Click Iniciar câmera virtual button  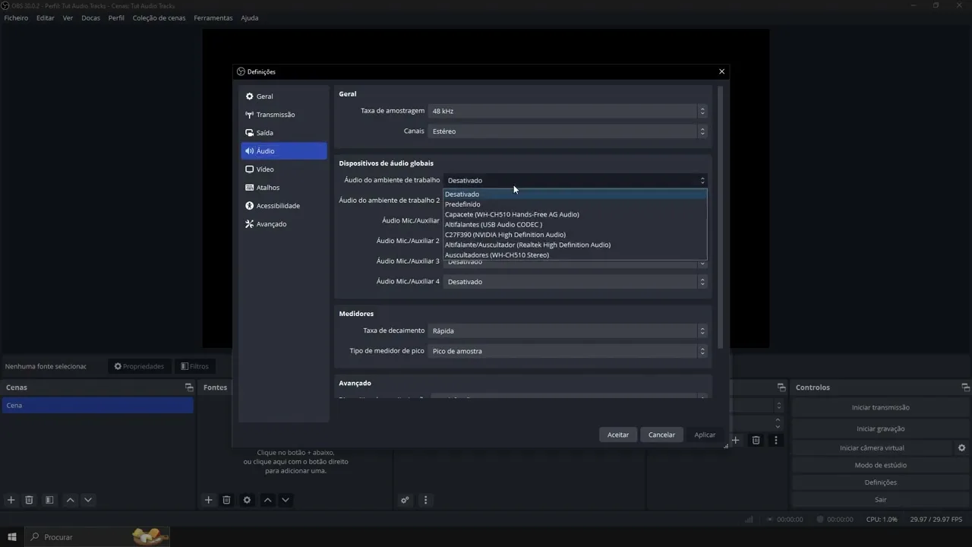tap(872, 448)
